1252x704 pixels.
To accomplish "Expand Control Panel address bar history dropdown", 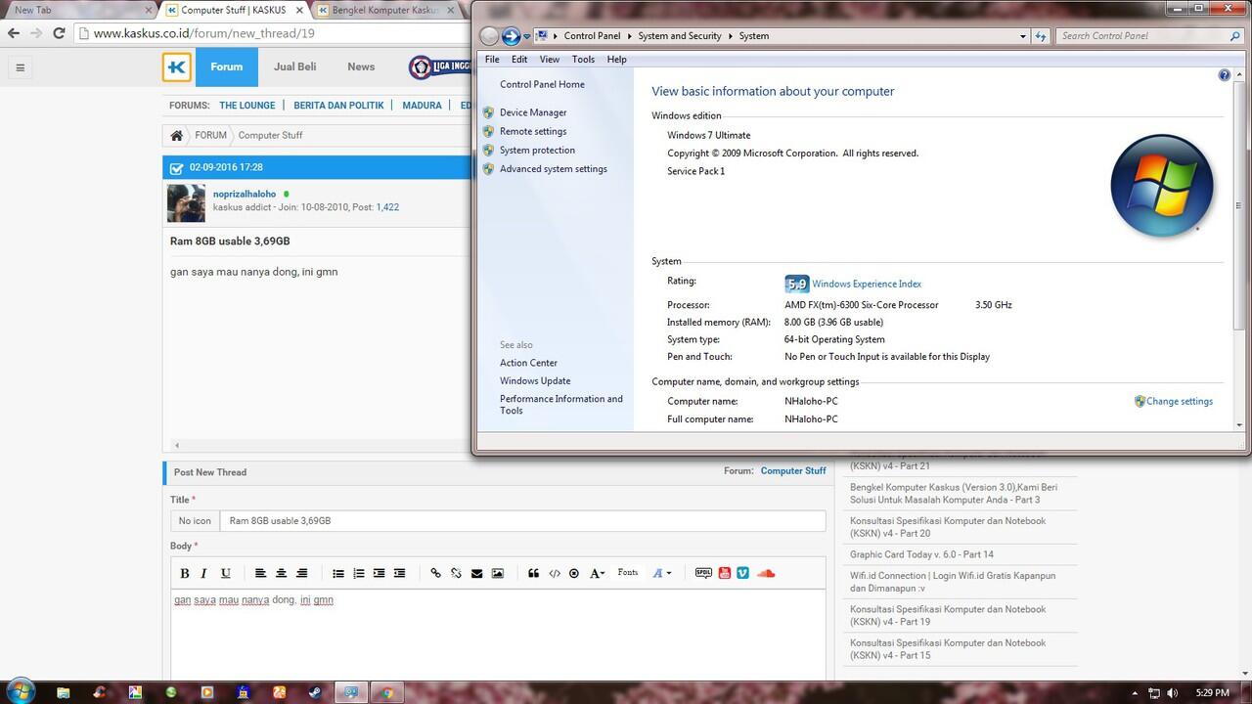I will (x=1023, y=36).
